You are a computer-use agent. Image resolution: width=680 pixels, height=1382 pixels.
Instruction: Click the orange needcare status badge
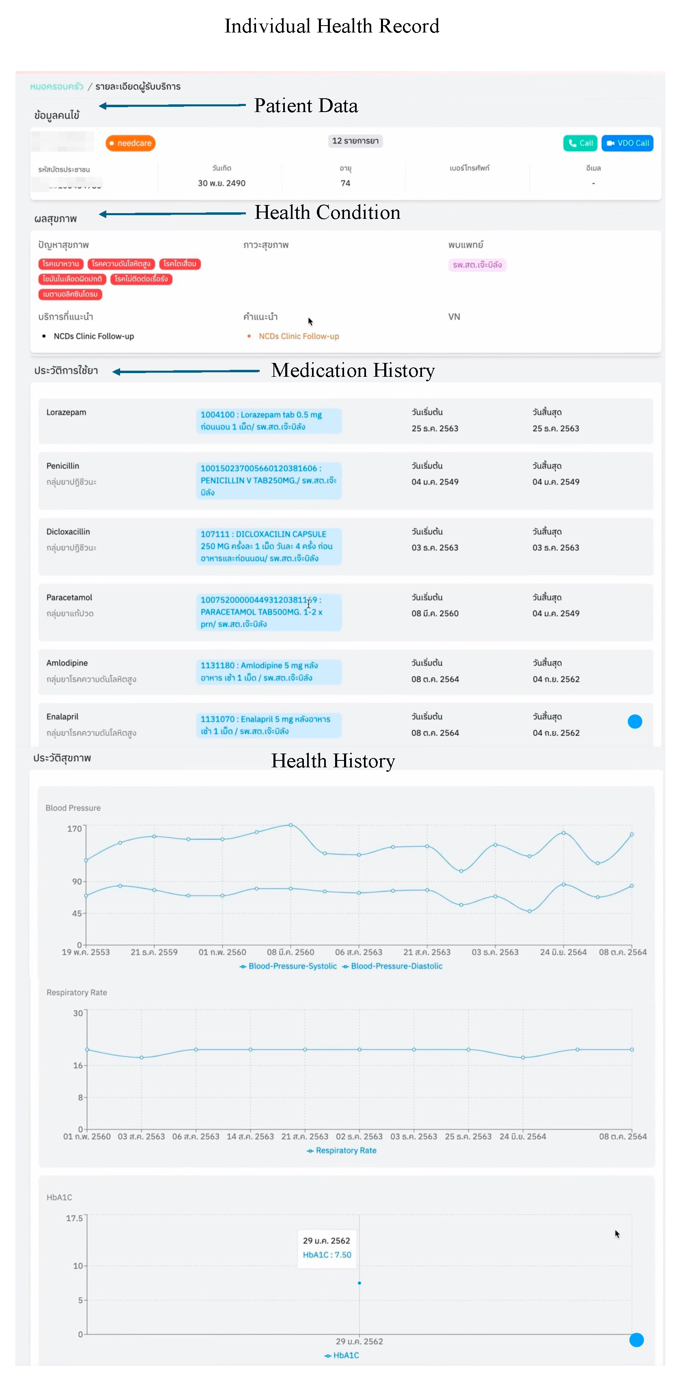[x=130, y=143]
